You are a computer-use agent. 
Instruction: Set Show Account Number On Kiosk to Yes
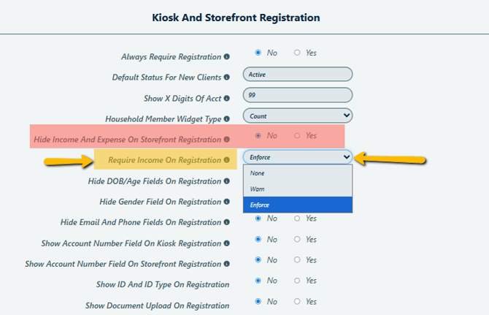297,239
